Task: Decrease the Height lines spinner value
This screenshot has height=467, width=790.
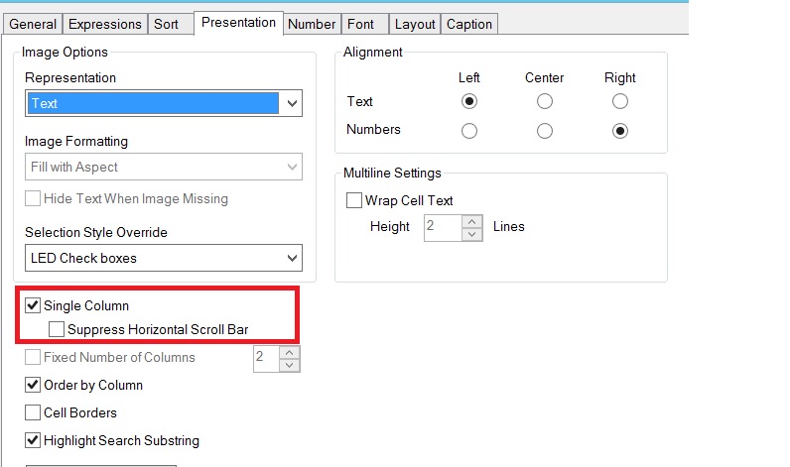Action: click(x=472, y=235)
